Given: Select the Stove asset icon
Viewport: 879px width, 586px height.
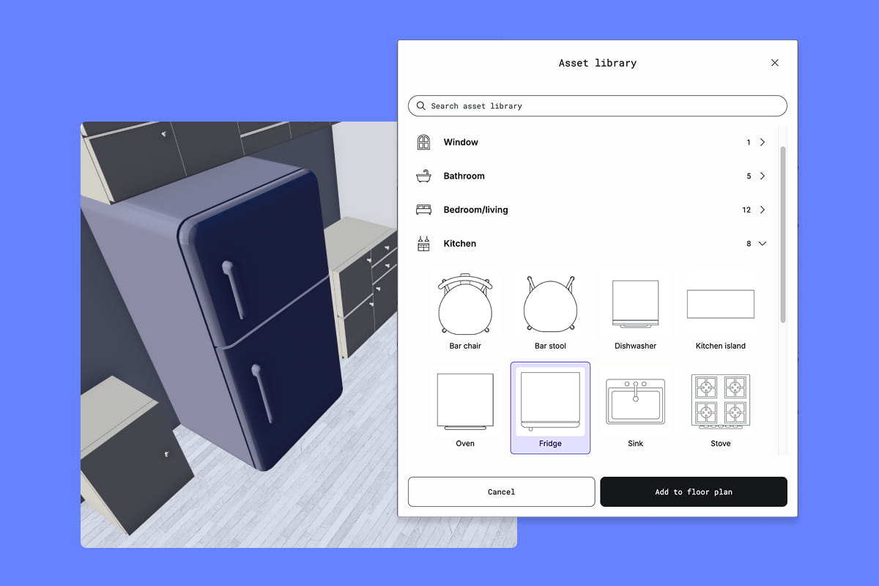Looking at the screenshot, I should coord(720,401).
